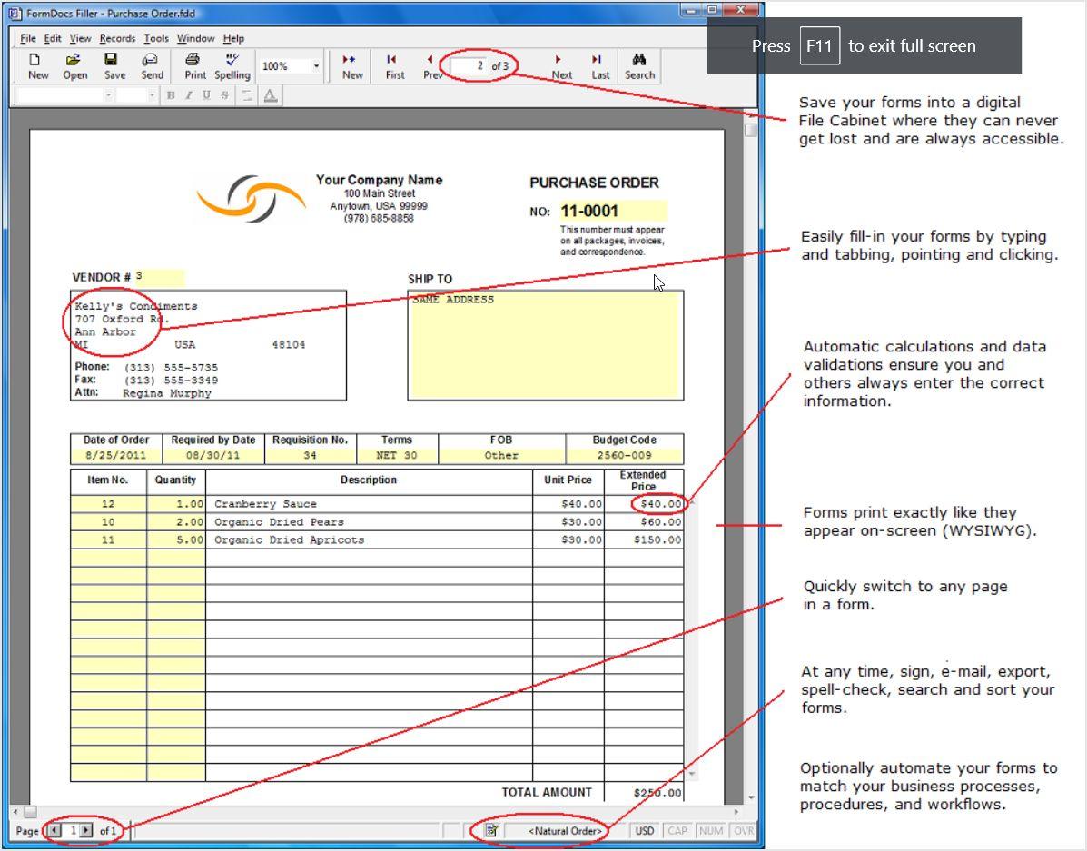
Task: Click vendor name Kelly's Condiments
Action: point(136,307)
